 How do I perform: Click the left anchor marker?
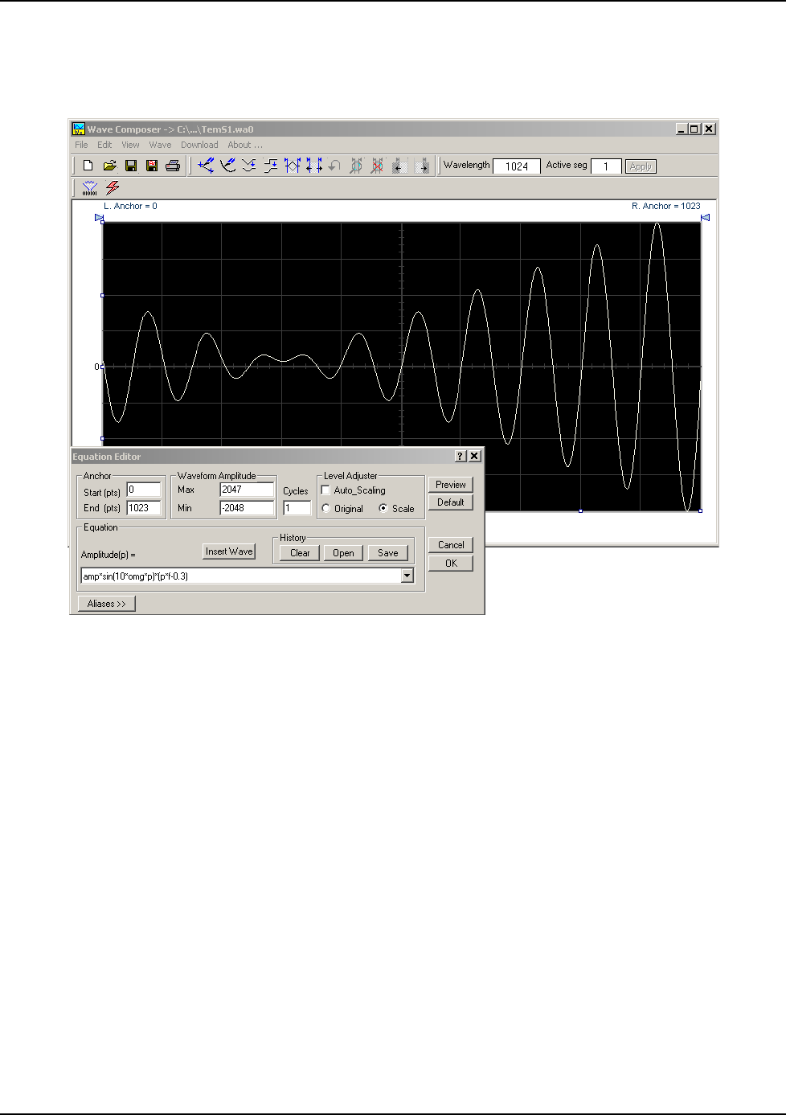point(100,218)
